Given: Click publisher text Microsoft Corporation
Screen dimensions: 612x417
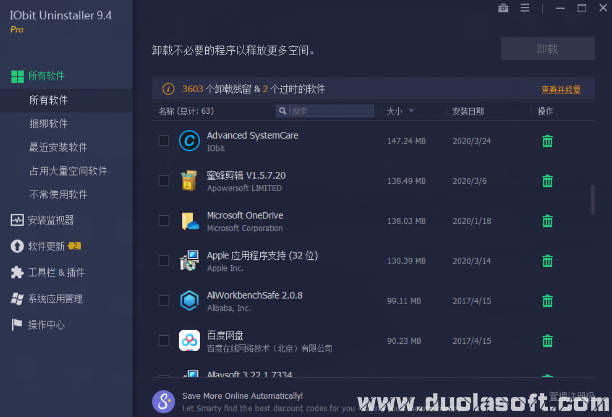Looking at the screenshot, I should pyautogui.click(x=244, y=228).
